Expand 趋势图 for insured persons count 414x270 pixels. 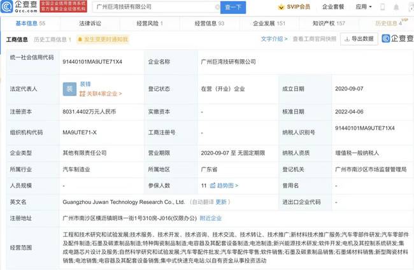coord(223,185)
